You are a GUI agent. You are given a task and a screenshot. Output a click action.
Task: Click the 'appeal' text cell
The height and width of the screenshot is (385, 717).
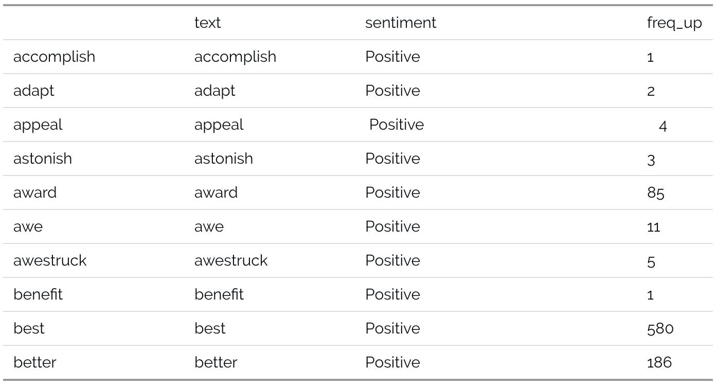pos(219,125)
